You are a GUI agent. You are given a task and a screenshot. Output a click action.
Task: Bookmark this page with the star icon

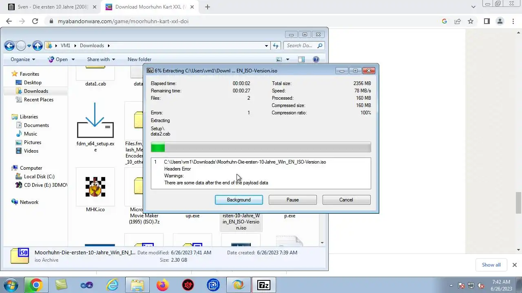point(471,21)
